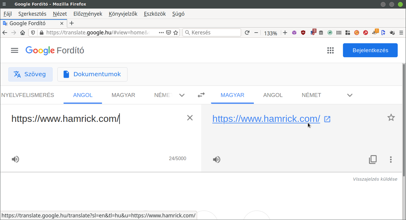The width and height of the screenshot is (406, 220).
Task: Open the Eszközök menu
Action: 155,14
